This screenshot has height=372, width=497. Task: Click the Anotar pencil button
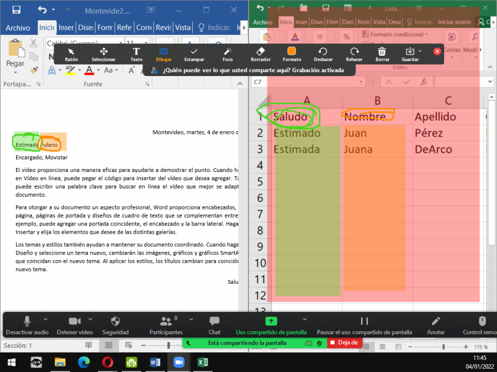coord(436,326)
